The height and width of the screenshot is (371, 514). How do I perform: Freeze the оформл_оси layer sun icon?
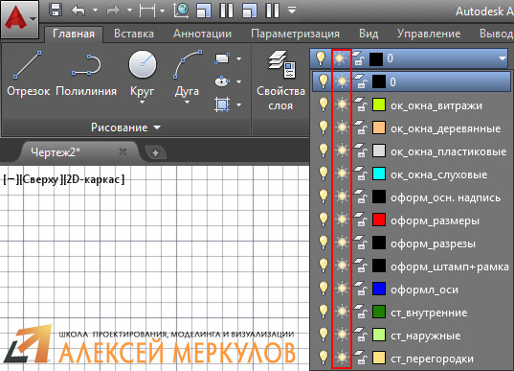point(342,289)
